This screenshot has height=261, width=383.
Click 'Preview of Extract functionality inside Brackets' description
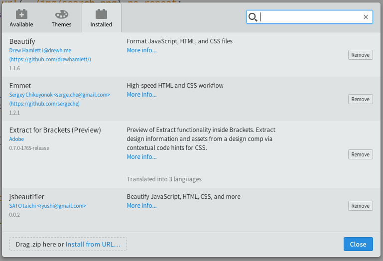coord(201,138)
